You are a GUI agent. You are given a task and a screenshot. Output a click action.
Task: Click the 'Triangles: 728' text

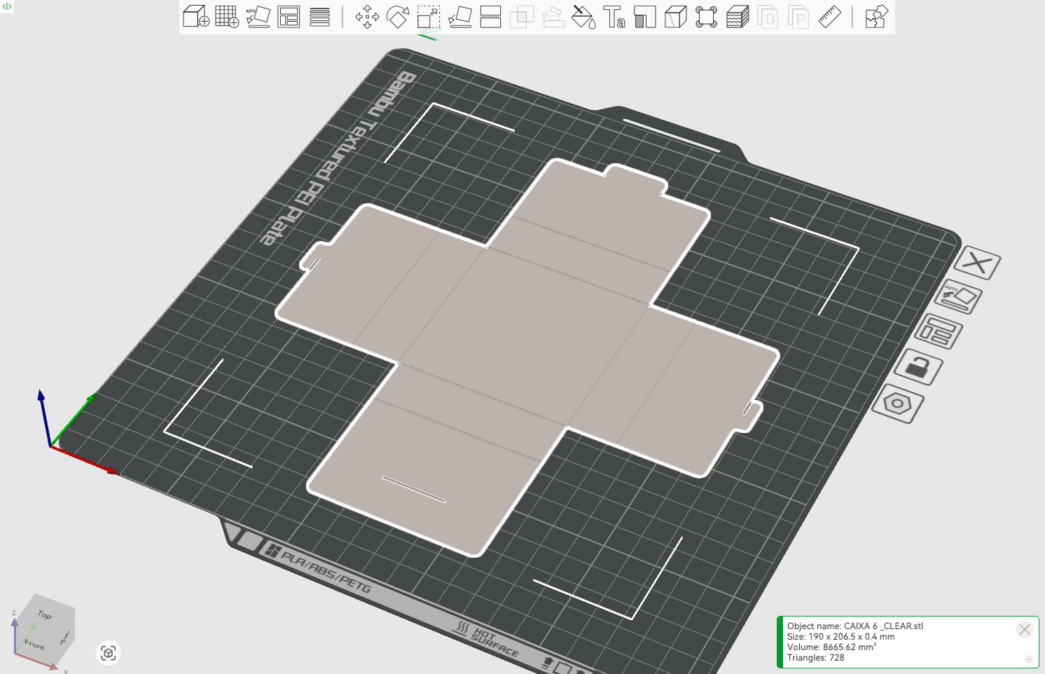(815, 658)
